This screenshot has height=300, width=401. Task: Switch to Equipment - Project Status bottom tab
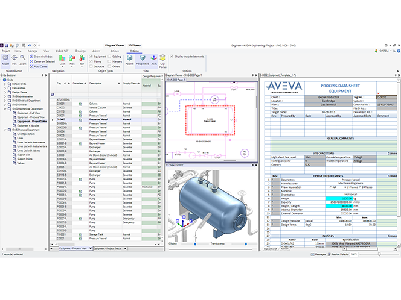pos(108,248)
